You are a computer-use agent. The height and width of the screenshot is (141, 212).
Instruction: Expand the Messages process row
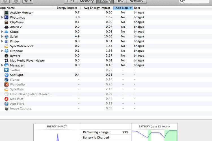2,65
